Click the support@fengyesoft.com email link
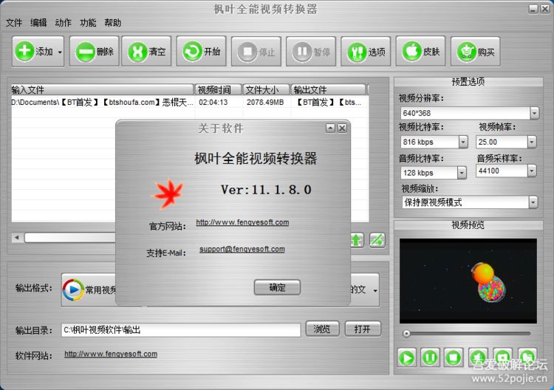Screen dimensions: 554x390 242,249
